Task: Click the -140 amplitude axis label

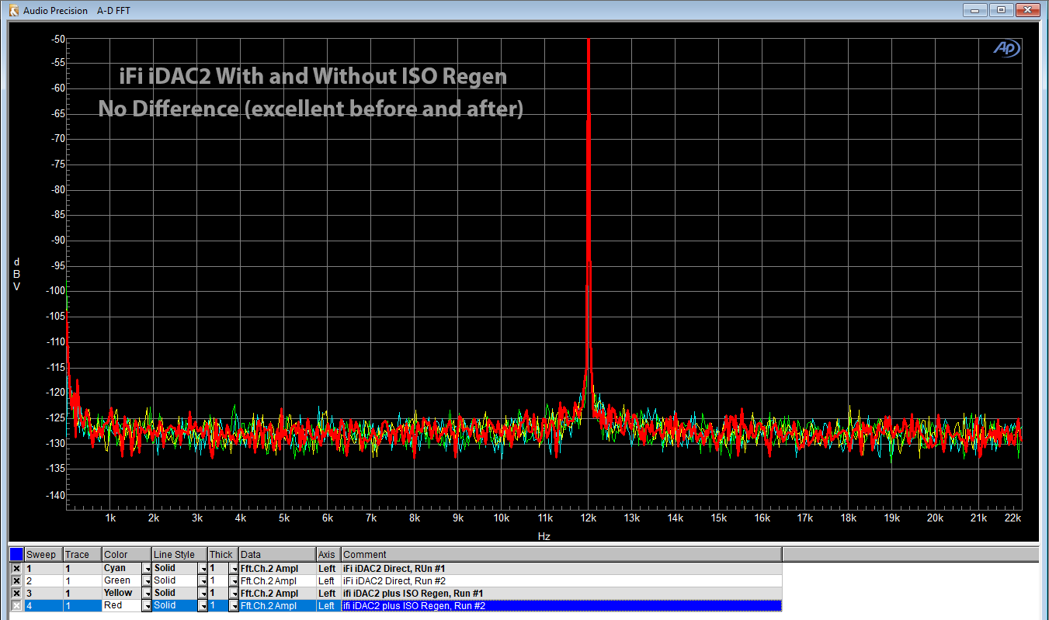Action: 56,495
